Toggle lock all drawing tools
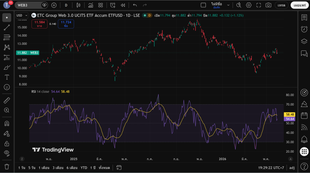Viewport: 310px width, 173px height. click(7, 144)
